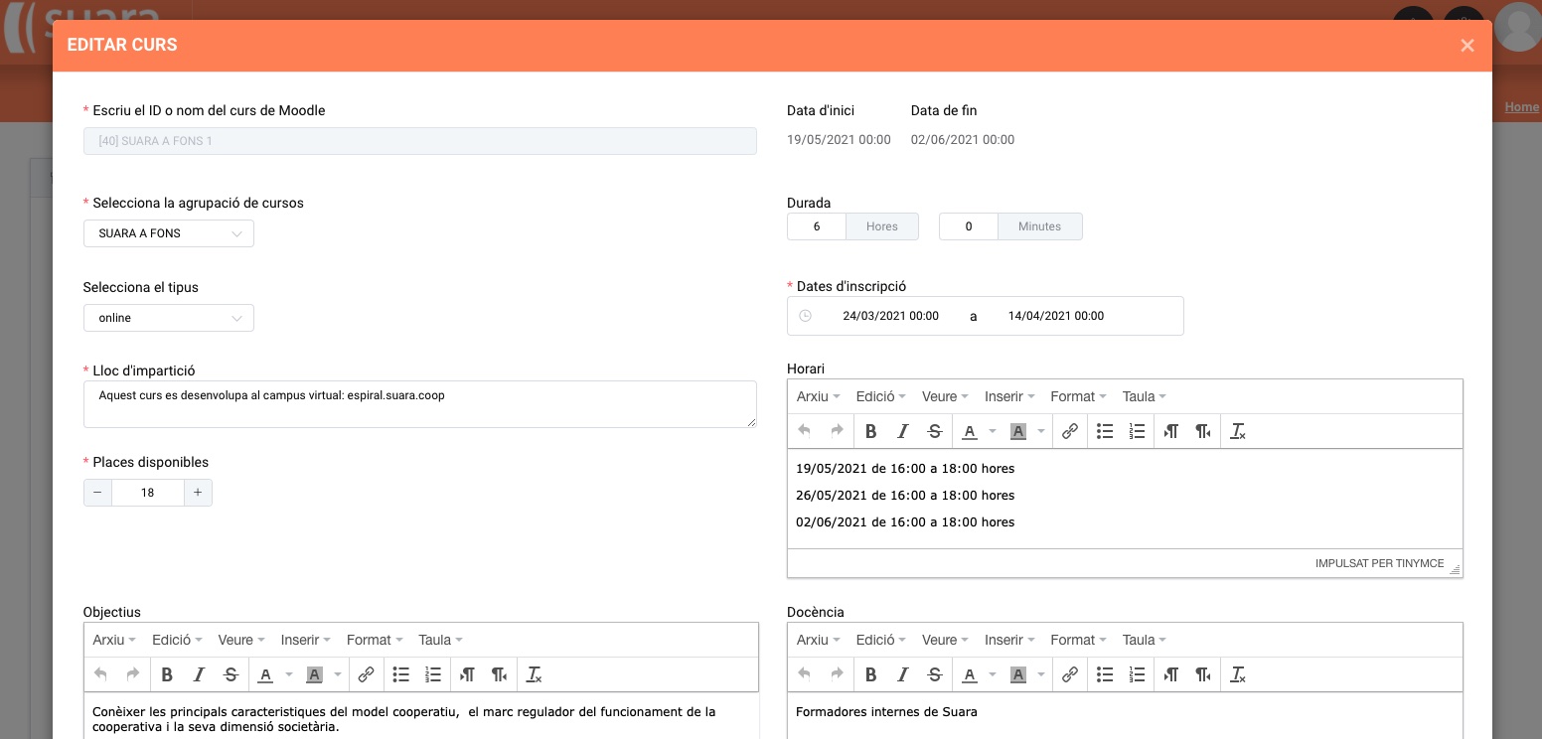
Task: Click clear formatting icon in Docència editor
Action: (1237, 674)
